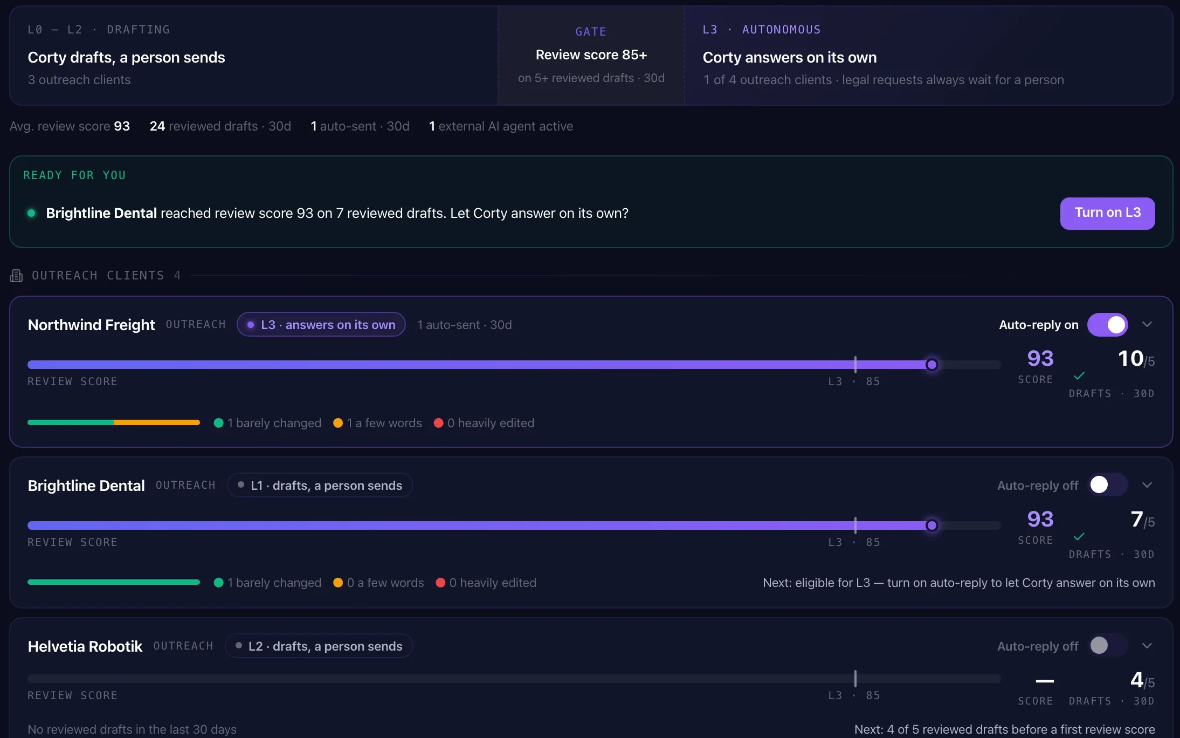
Task: Click Brightline Dental review score slider handle
Action: point(931,525)
